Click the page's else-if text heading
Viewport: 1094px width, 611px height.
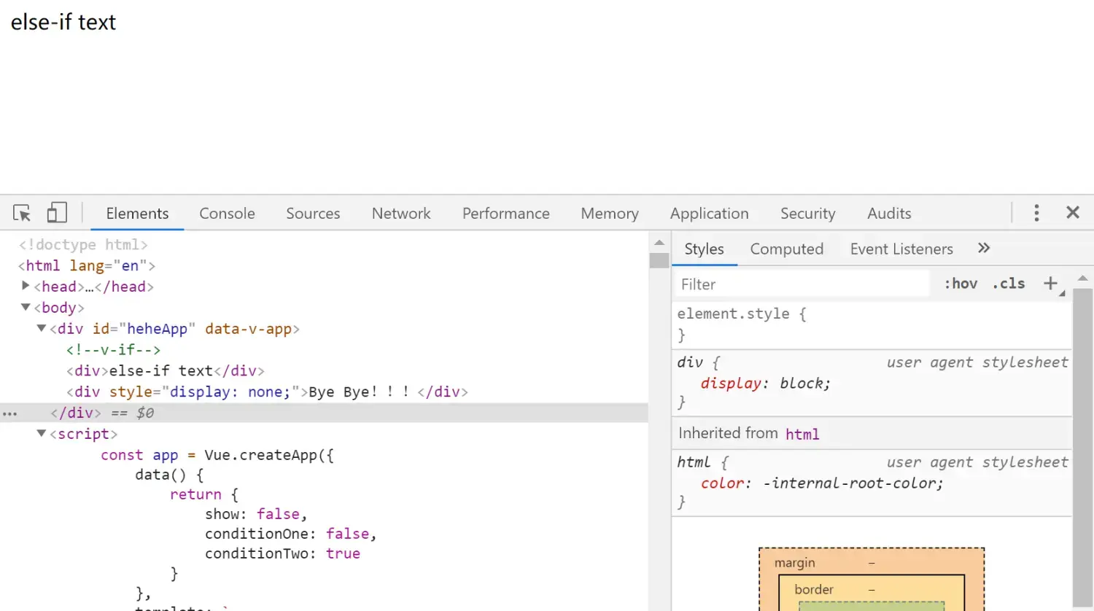(x=63, y=22)
